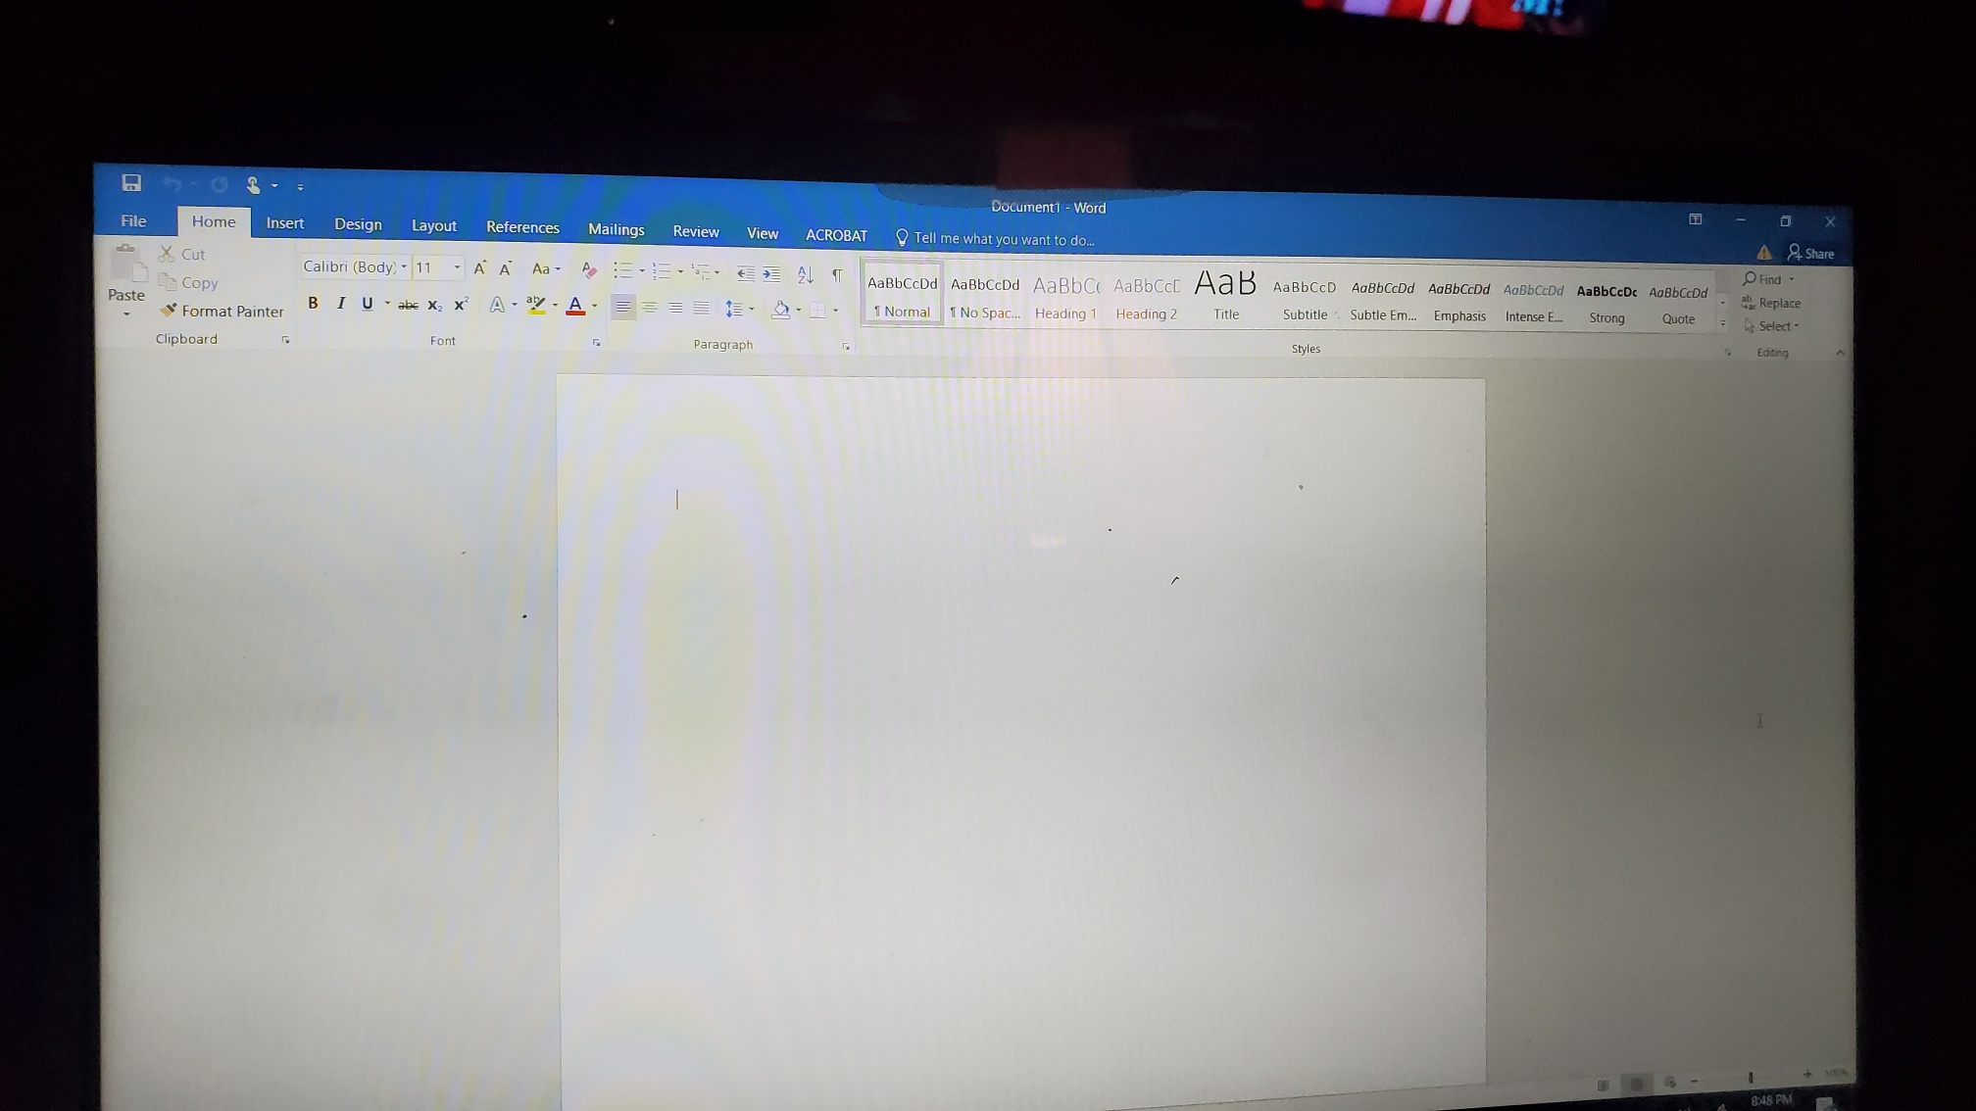Open the Text Highlight Color picker
The height and width of the screenshot is (1111, 1976).
(x=555, y=306)
